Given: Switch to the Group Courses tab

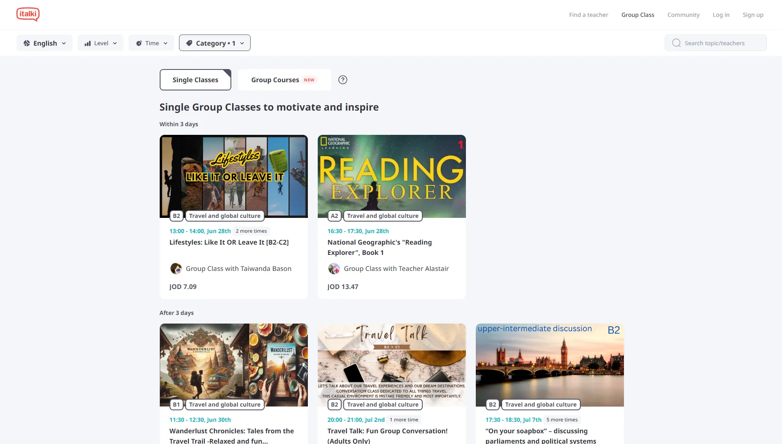Looking at the screenshot, I should [x=284, y=80].
